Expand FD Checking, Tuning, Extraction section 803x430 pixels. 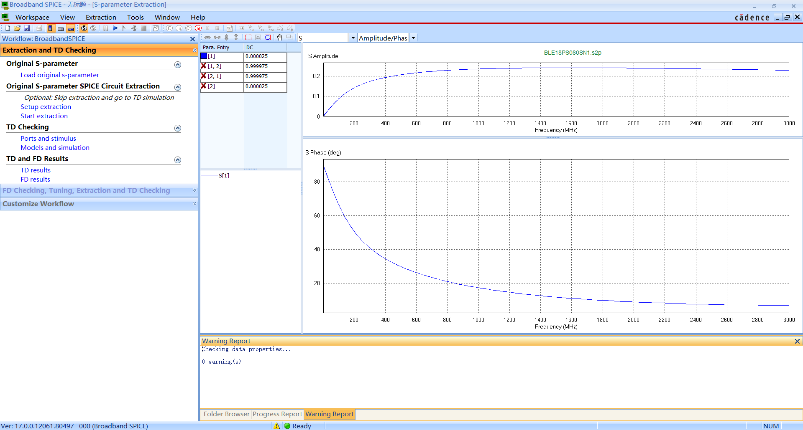coord(194,190)
